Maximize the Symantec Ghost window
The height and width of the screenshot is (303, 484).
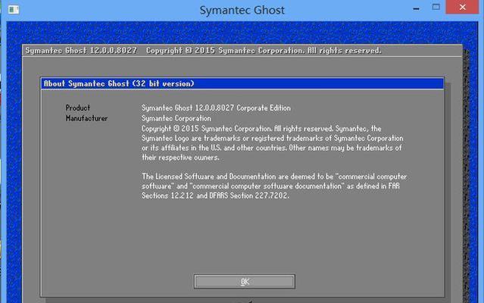pos(436,7)
